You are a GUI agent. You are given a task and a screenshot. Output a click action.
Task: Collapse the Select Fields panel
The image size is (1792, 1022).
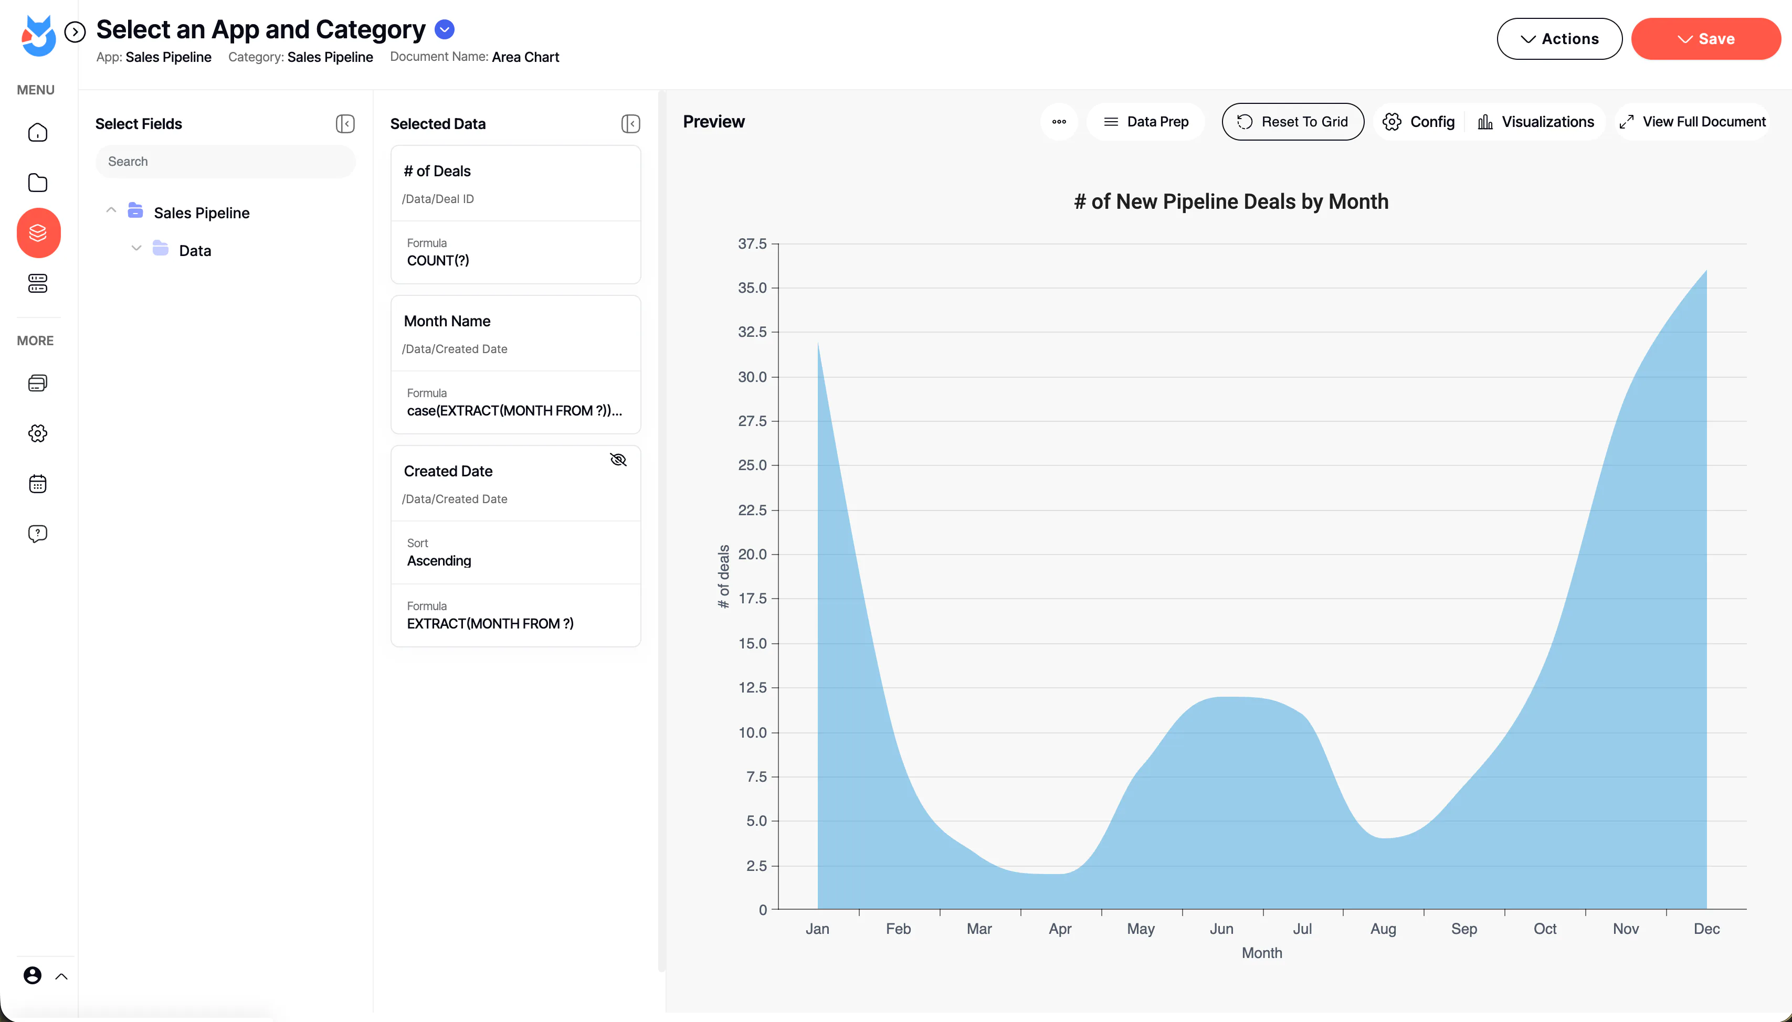tap(345, 123)
